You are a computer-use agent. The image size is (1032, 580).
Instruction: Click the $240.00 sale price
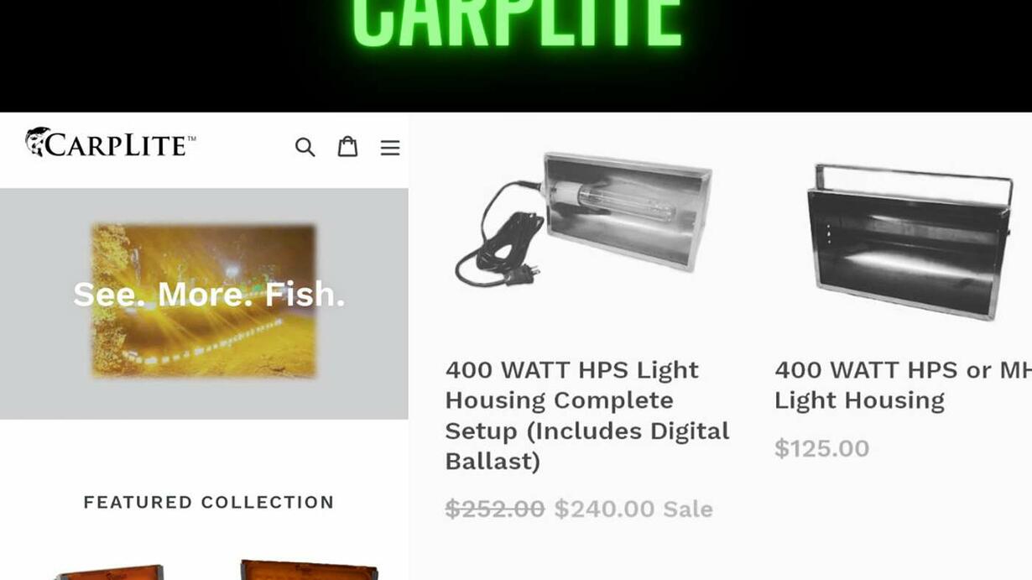click(604, 509)
